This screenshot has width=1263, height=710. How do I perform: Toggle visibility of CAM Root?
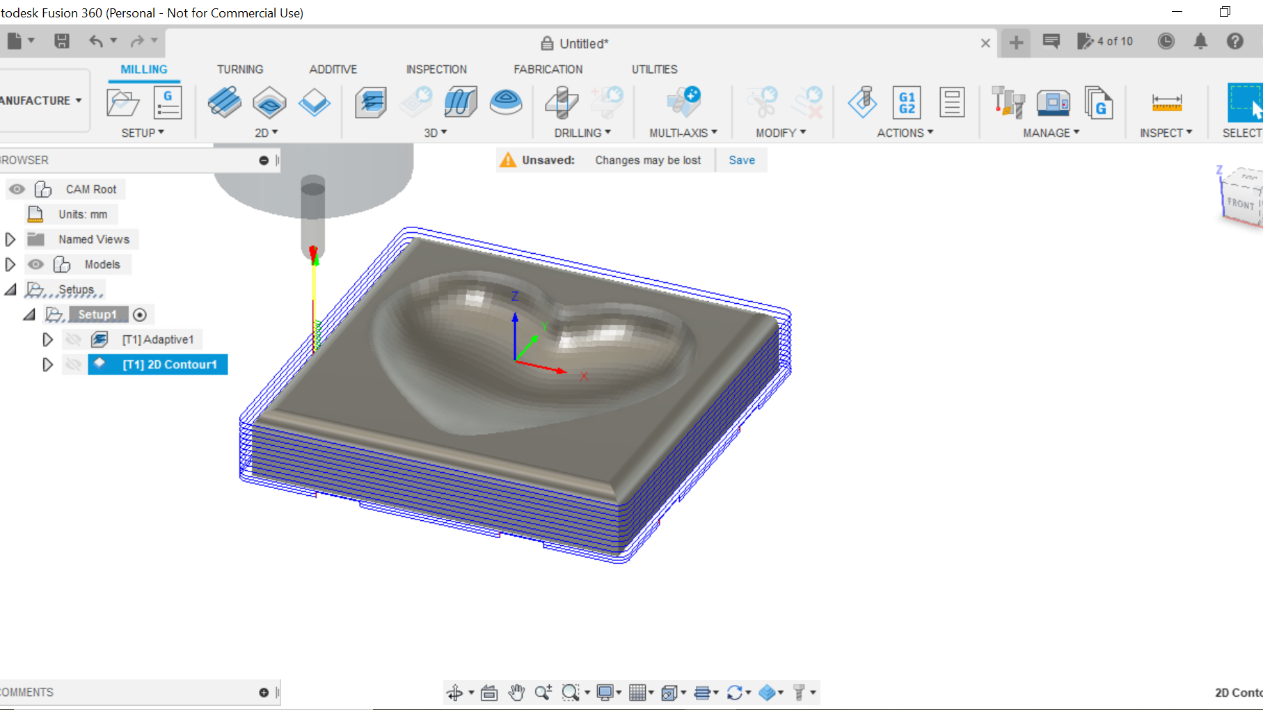(x=17, y=189)
